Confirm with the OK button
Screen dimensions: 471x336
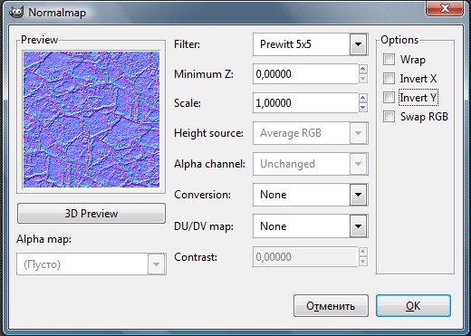[413, 306]
